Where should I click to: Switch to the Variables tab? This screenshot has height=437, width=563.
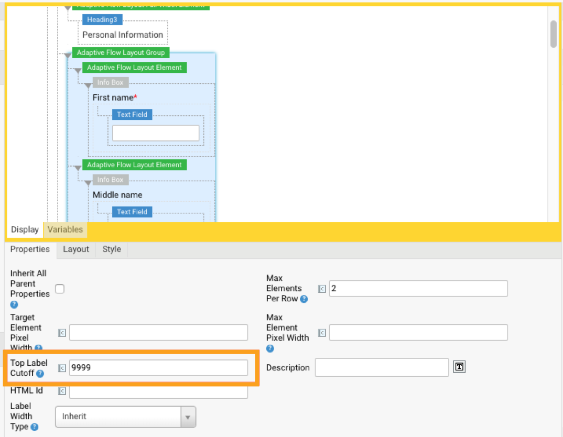tap(65, 230)
